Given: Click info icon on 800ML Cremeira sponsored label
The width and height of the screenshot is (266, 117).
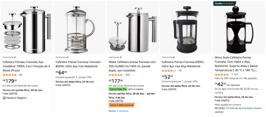Looking at the screenshot, I should pos(68,57).
